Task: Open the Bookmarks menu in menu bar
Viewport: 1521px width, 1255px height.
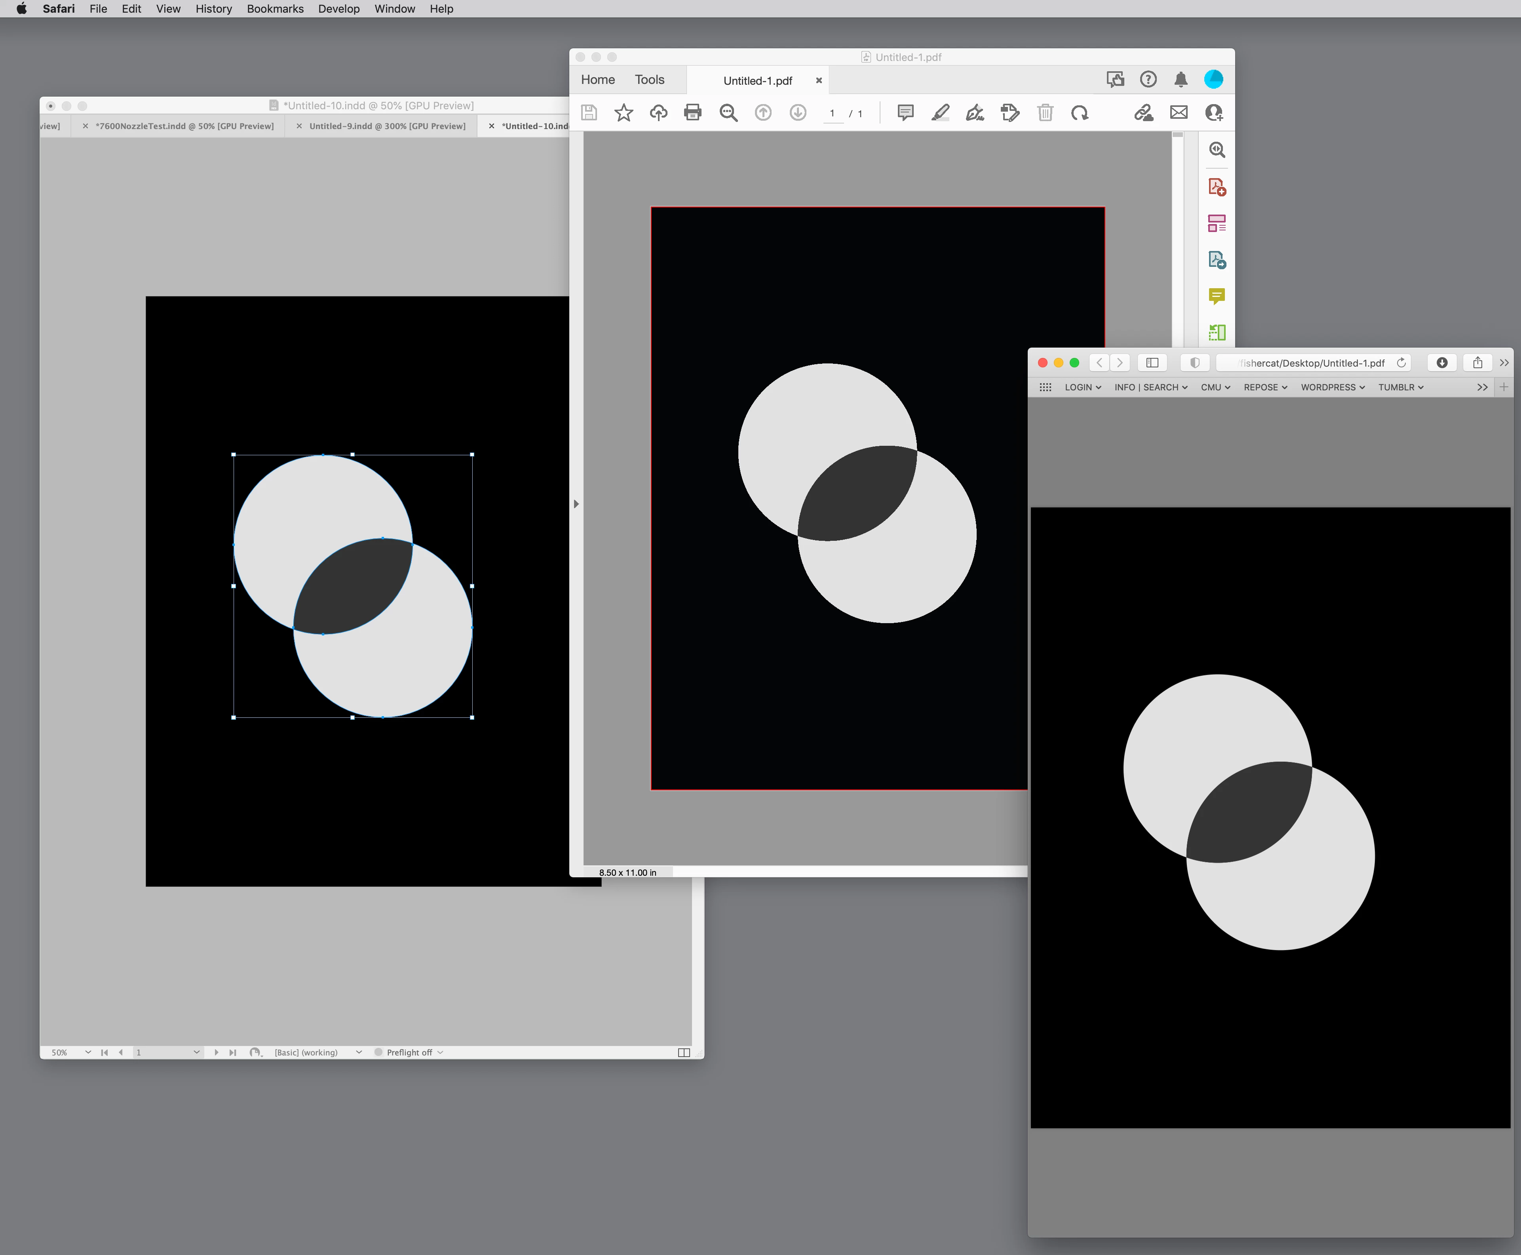Action: click(275, 9)
